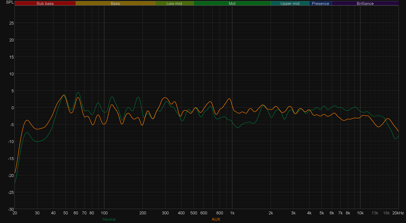406x223 pixels.
Task: Click the -25 dB SPL axis label
Action: pyautogui.click(x=11, y=193)
